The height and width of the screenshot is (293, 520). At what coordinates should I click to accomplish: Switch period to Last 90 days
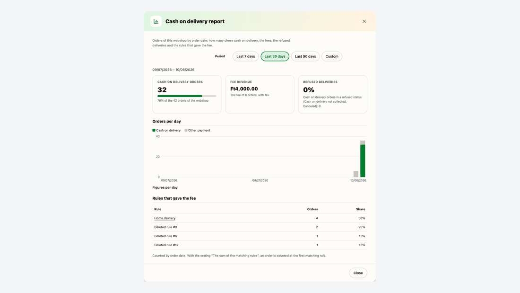pos(305,56)
